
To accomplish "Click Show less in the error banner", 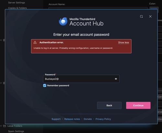I will 123,43.
